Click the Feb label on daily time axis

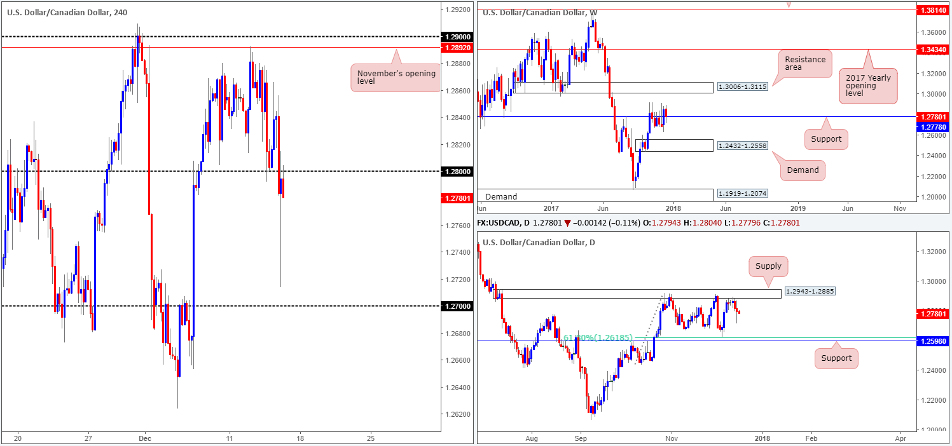coord(813,438)
